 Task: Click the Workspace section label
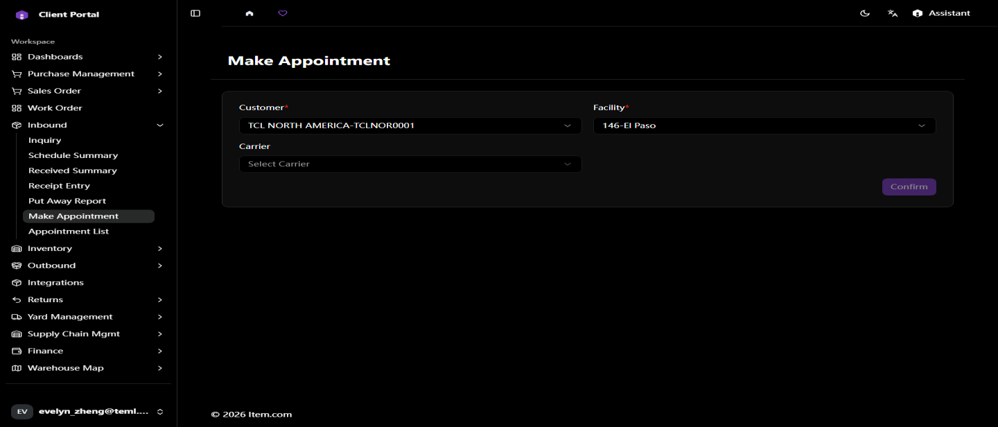click(x=33, y=42)
